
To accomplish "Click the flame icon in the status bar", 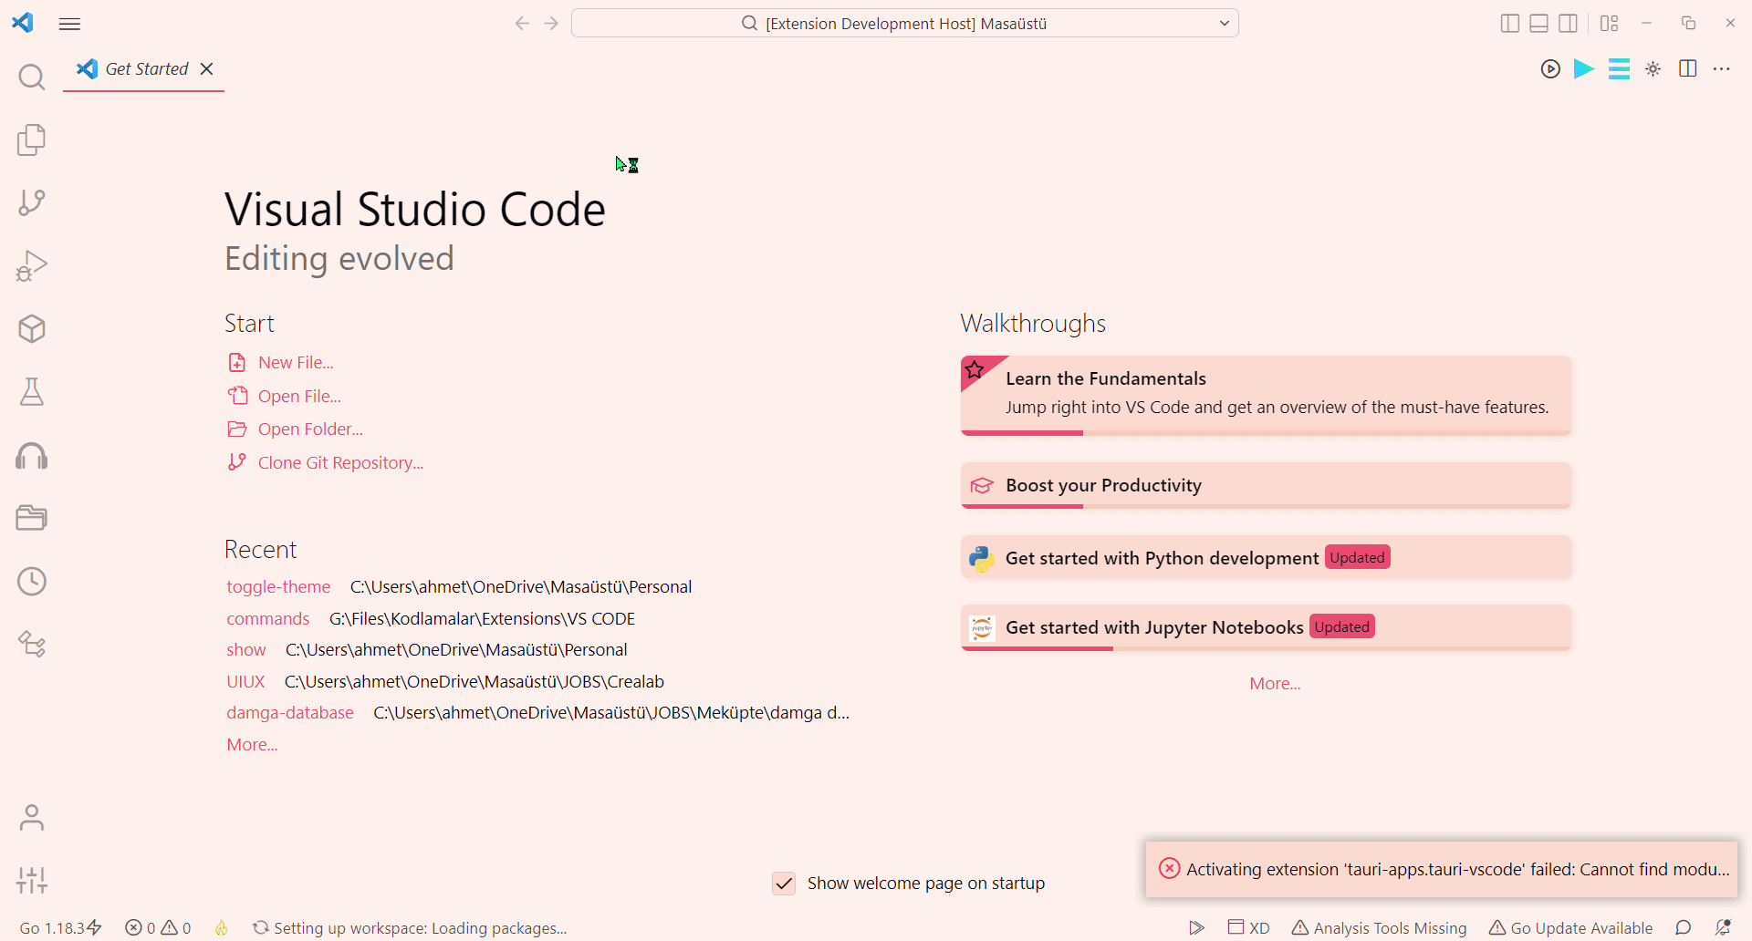I will (x=222, y=928).
